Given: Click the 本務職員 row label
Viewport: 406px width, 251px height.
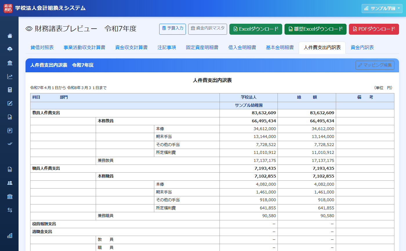Looking at the screenshot, I should [x=106, y=176].
